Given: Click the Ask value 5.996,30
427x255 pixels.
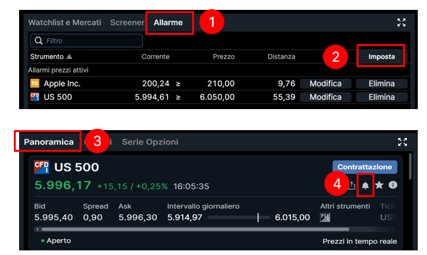Looking at the screenshot, I should pyautogui.click(x=138, y=218).
